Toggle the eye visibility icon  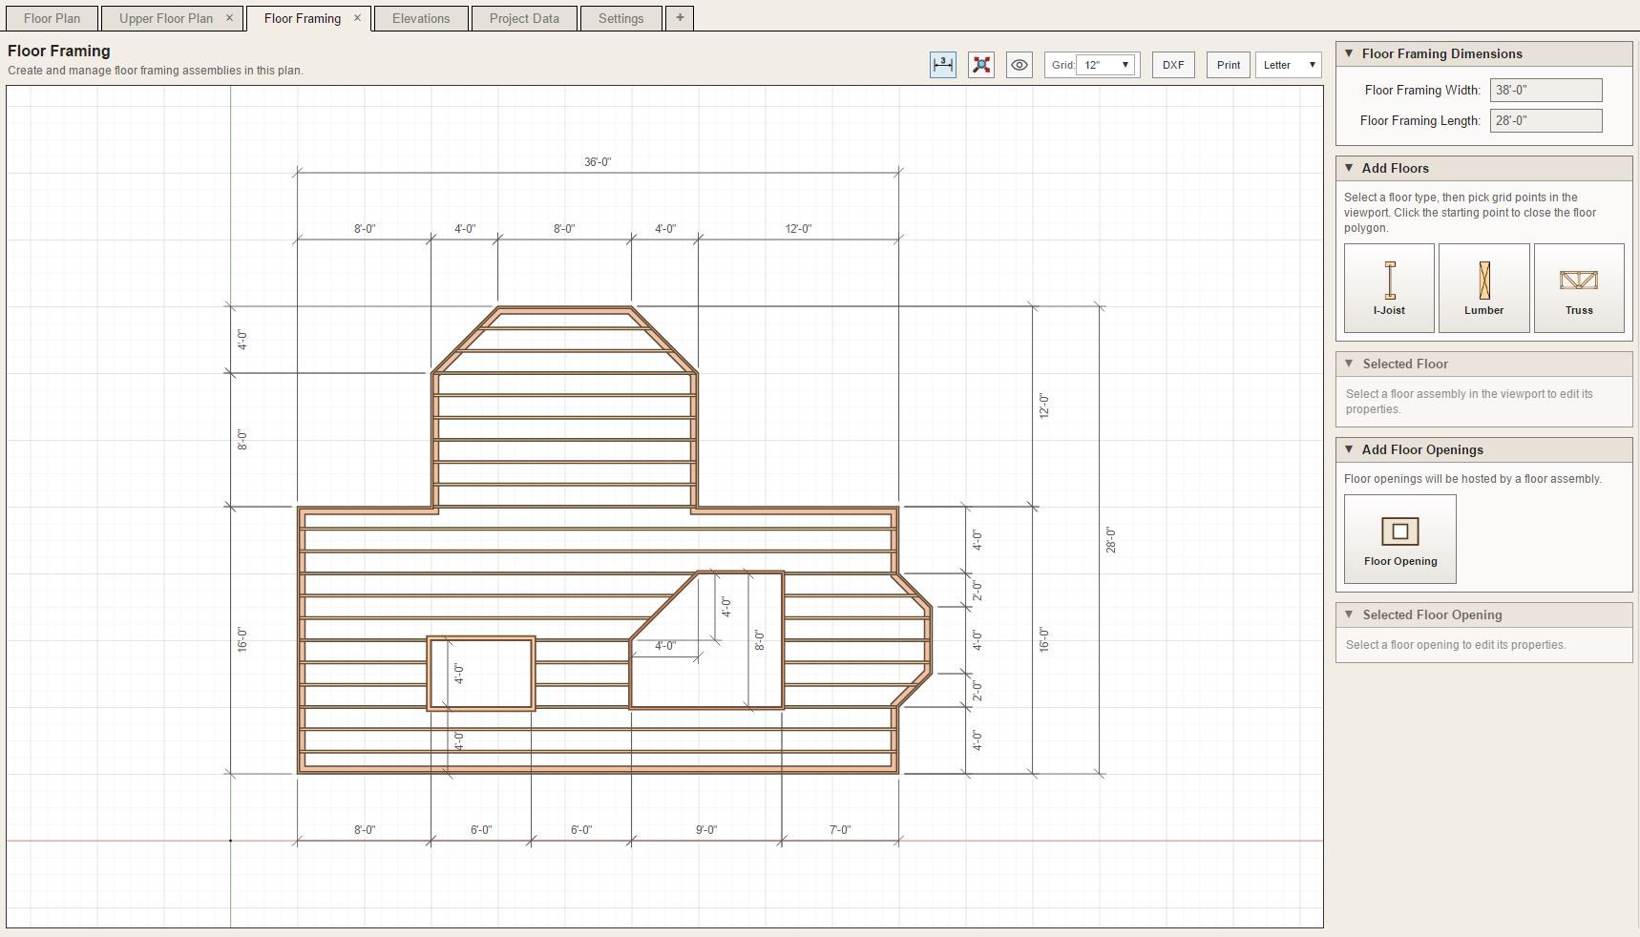tap(1019, 65)
